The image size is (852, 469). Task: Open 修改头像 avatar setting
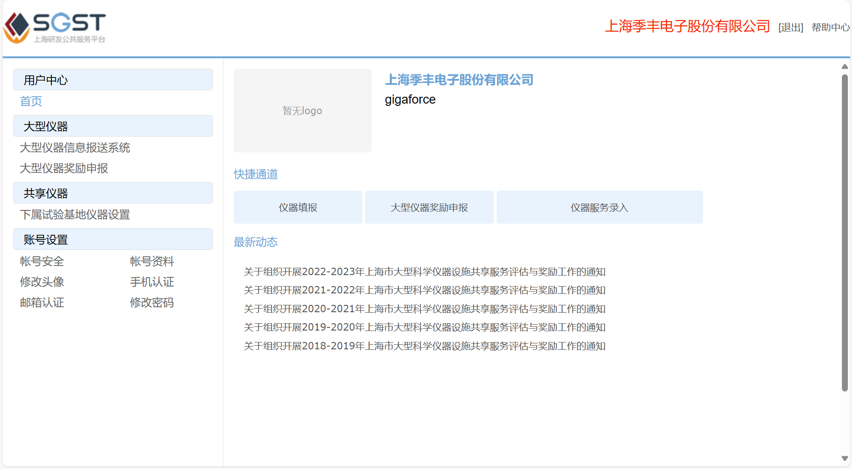(x=42, y=282)
